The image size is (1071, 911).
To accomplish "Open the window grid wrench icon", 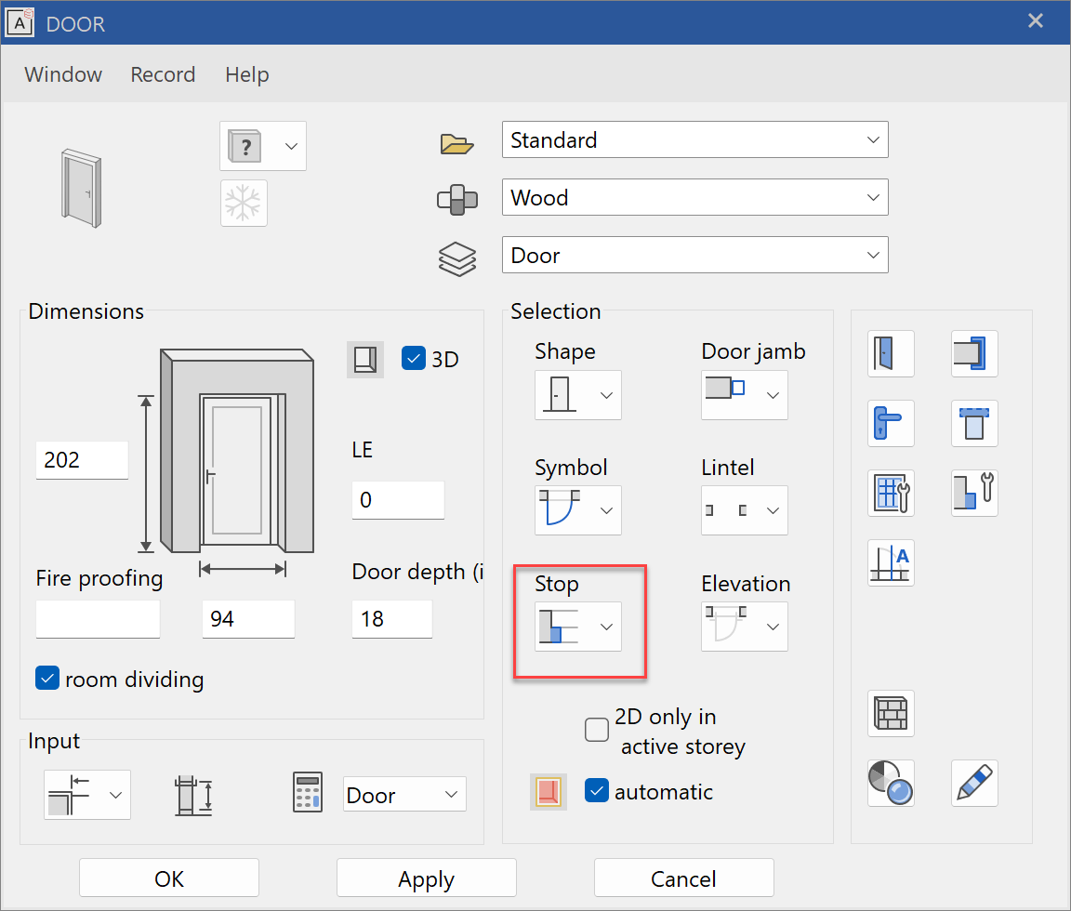I will (891, 493).
